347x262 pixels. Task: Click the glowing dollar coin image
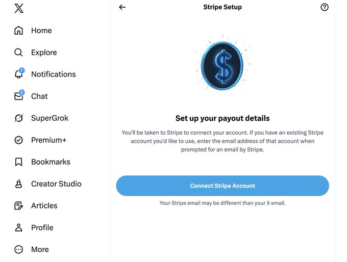coord(222,66)
